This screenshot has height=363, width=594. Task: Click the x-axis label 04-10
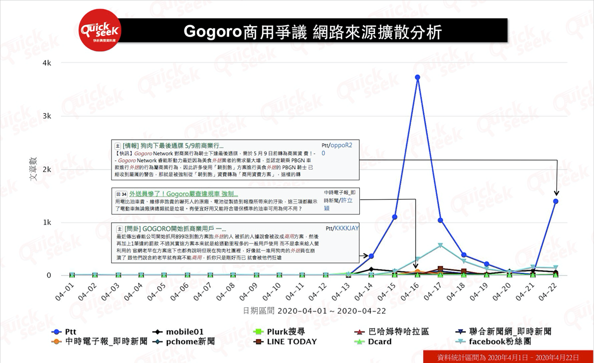(272, 292)
